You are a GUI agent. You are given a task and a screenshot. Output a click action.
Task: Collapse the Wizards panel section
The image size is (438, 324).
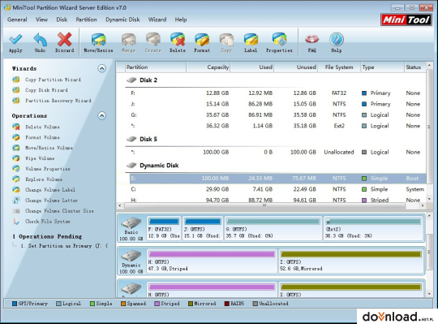[101, 68]
